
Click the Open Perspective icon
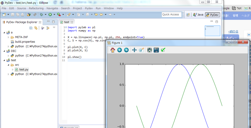click(188, 15)
